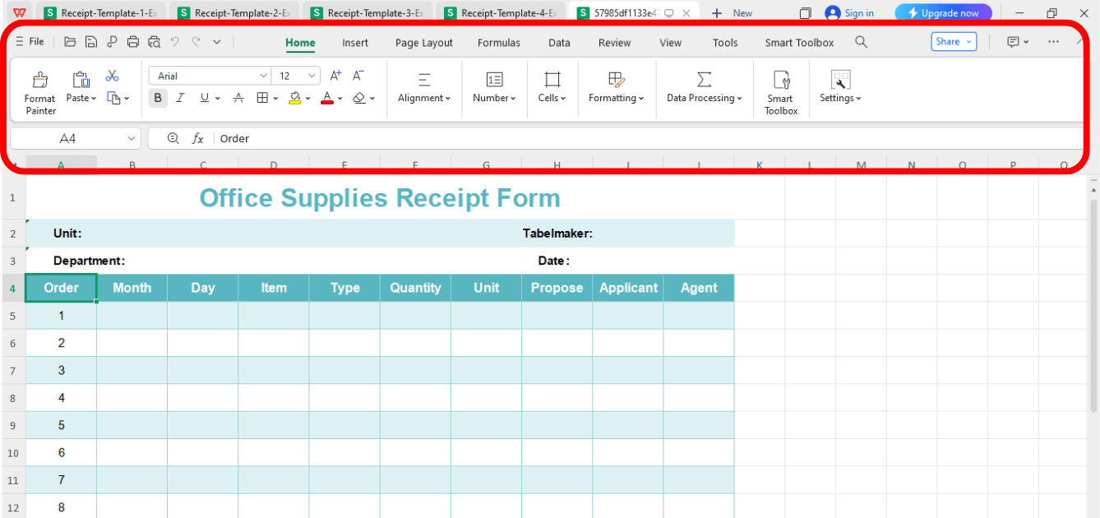Click the Export to PDF icon
Image resolution: width=1100 pixels, height=518 pixels.
pyautogui.click(x=112, y=42)
